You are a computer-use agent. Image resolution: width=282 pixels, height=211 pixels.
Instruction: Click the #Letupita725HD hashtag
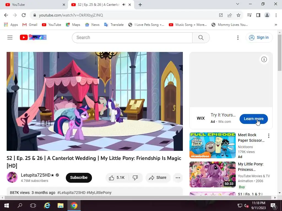click(x=71, y=193)
